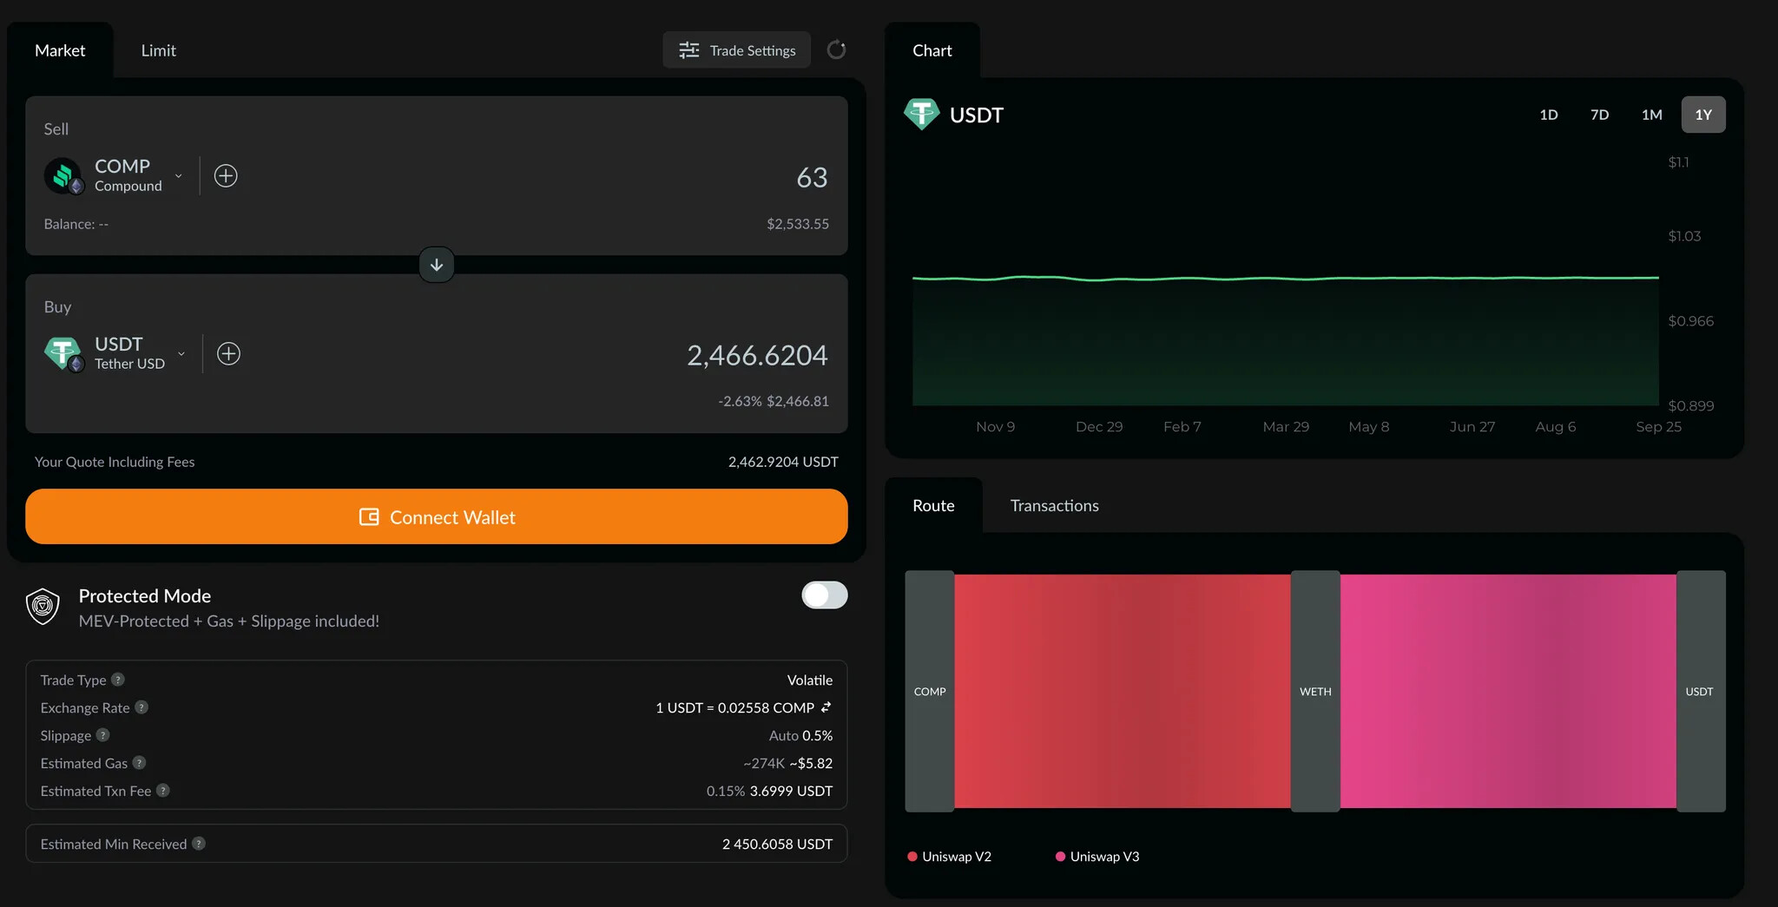Expand the COMP sell token dropdown
The width and height of the screenshot is (1778, 907).
[179, 176]
